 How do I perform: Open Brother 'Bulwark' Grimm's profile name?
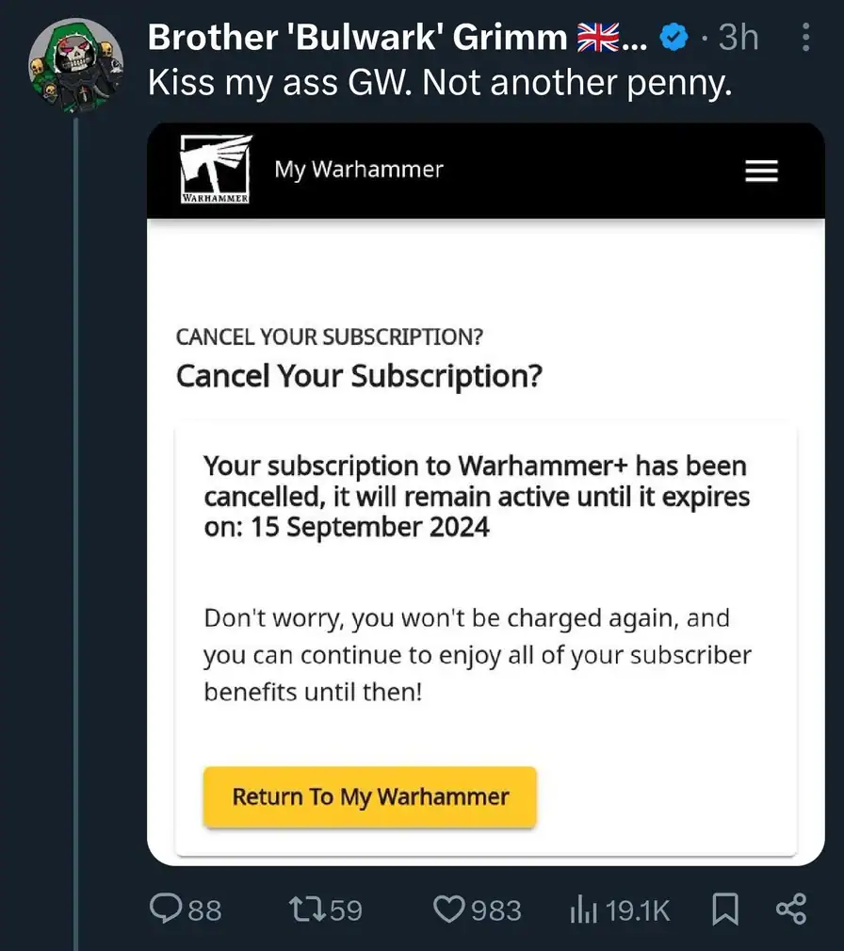tap(358, 38)
